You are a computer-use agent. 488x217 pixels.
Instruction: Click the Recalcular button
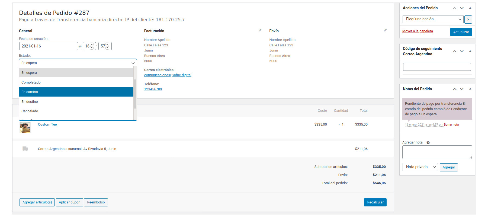coord(375,202)
